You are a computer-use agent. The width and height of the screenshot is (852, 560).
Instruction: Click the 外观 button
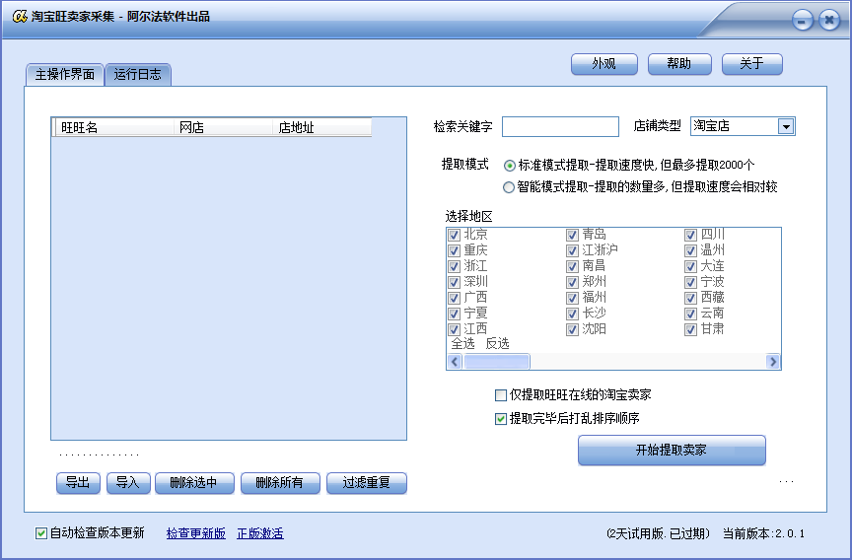pyautogui.click(x=604, y=64)
